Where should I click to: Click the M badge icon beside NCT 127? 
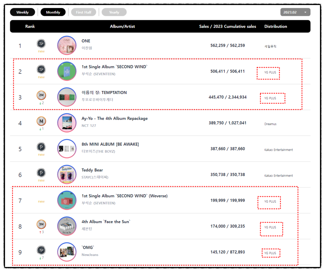click(41, 121)
